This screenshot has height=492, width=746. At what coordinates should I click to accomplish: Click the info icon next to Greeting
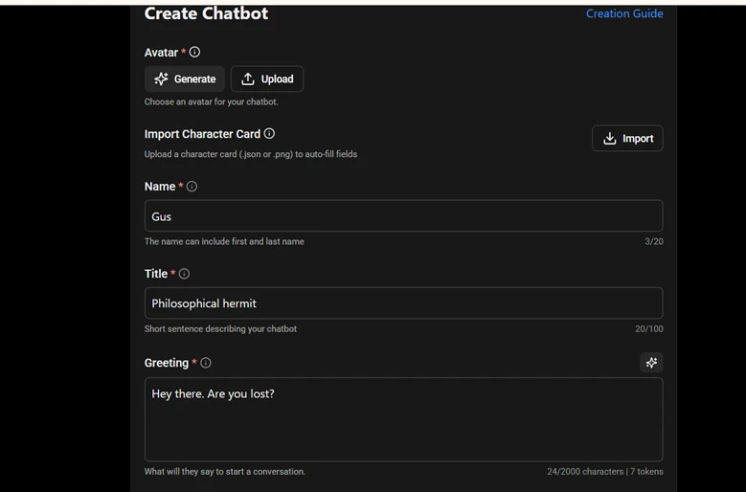click(x=206, y=363)
